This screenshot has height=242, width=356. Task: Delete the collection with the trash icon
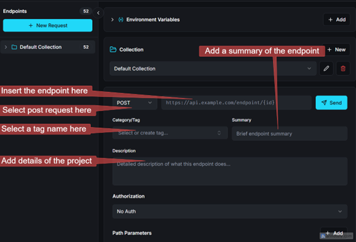(x=343, y=69)
